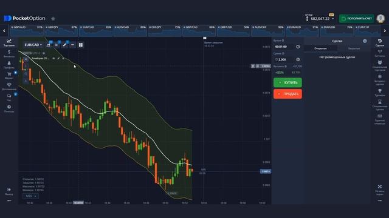Select GBP/CAD asset tab
This screenshot has width=389, height=218.
click(199, 31)
